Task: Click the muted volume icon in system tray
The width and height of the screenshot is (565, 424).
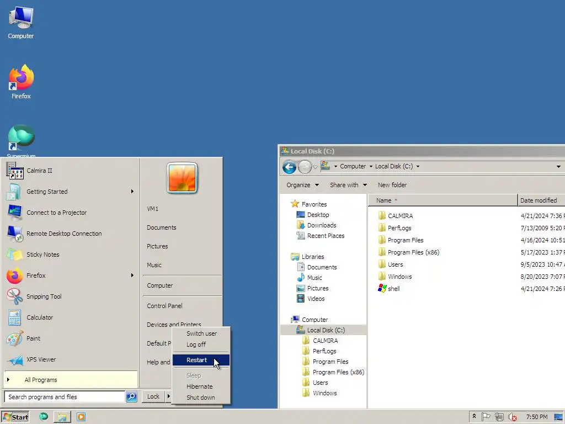Action: [x=513, y=417]
